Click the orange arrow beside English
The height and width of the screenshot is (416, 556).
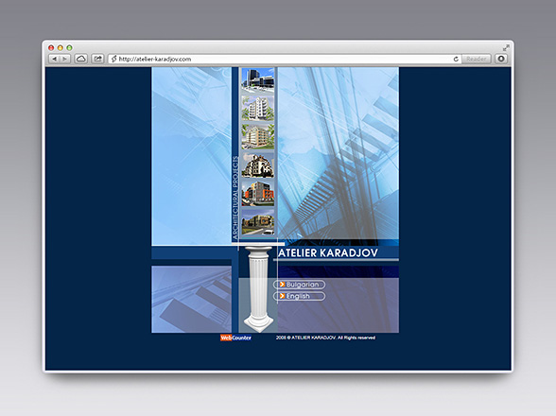[x=282, y=296]
